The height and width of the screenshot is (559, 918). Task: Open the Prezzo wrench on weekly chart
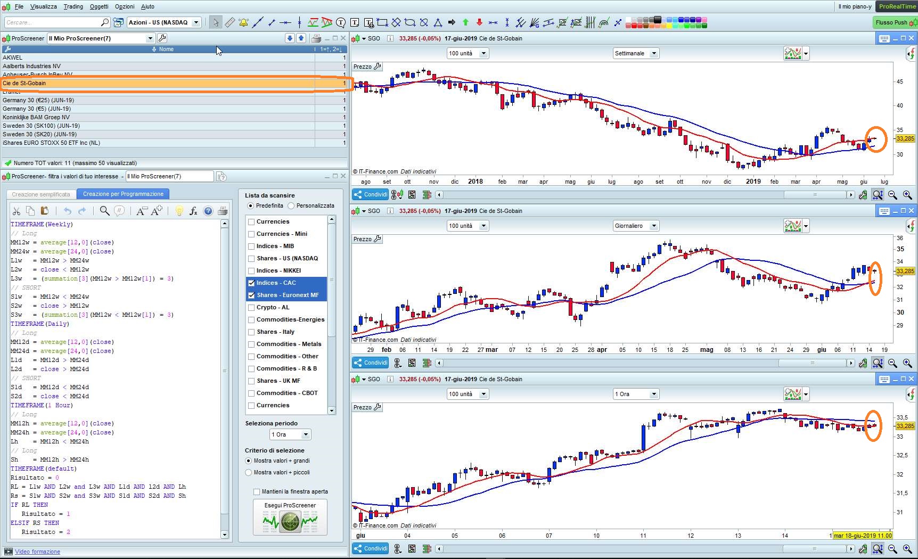378,67
